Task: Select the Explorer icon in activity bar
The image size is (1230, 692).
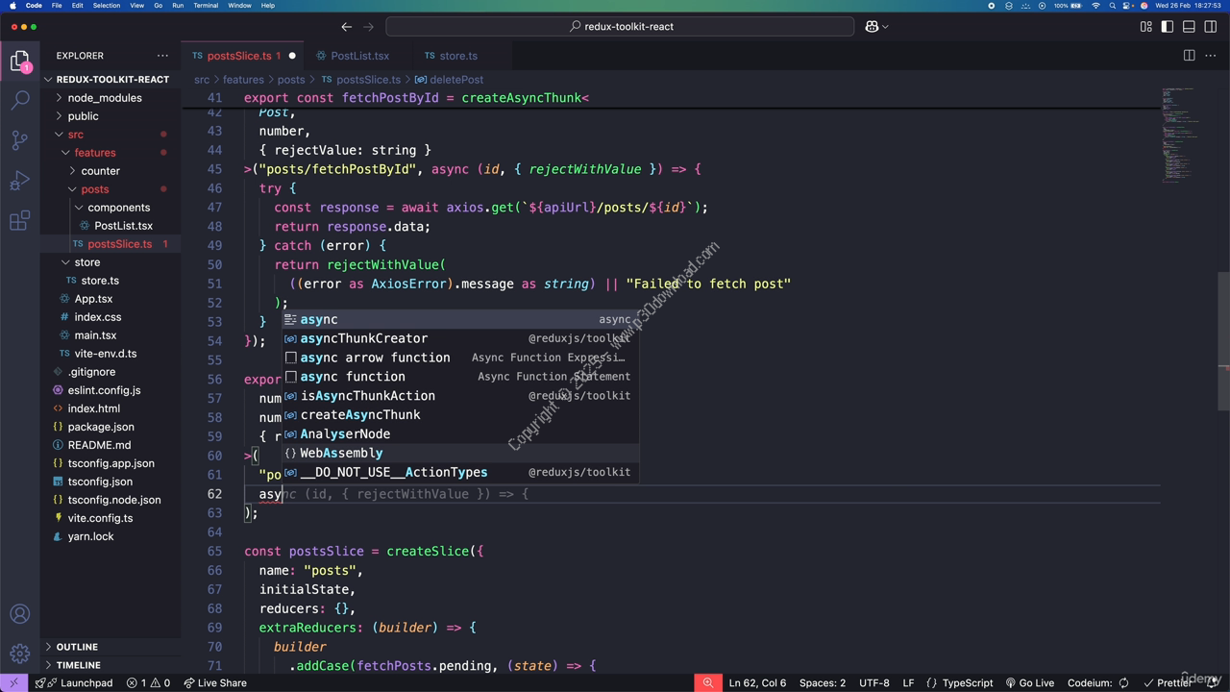Action: tap(20, 60)
